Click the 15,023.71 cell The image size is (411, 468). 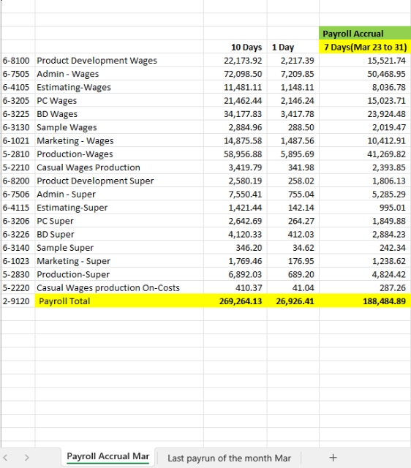(x=365, y=101)
